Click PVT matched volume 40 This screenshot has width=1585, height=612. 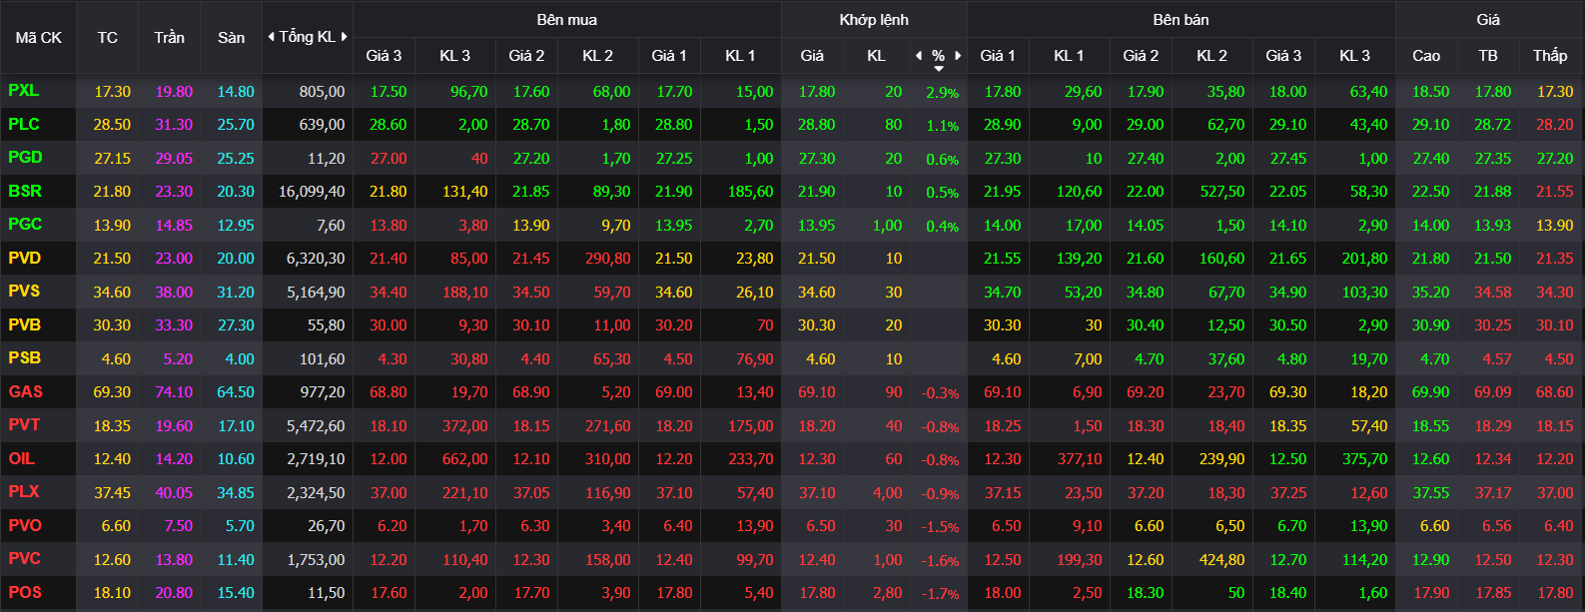click(x=894, y=426)
